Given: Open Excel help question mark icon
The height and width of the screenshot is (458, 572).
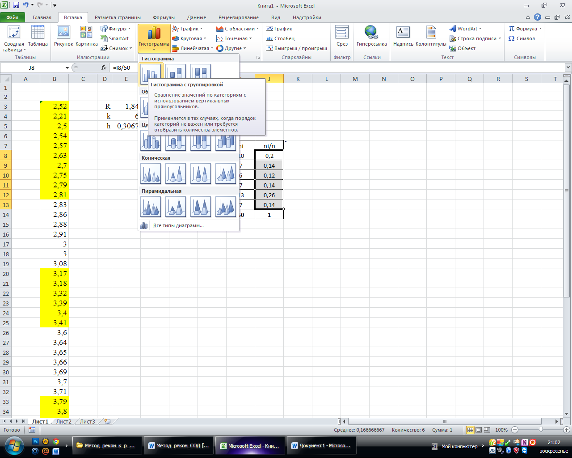Looking at the screenshot, I should coord(538,17).
